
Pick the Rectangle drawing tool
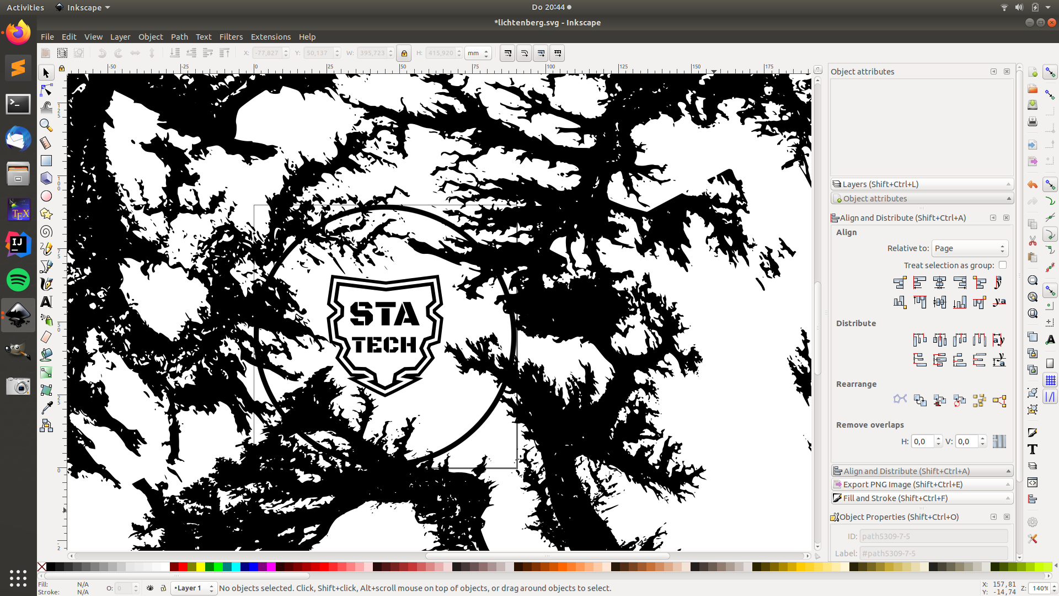46,161
